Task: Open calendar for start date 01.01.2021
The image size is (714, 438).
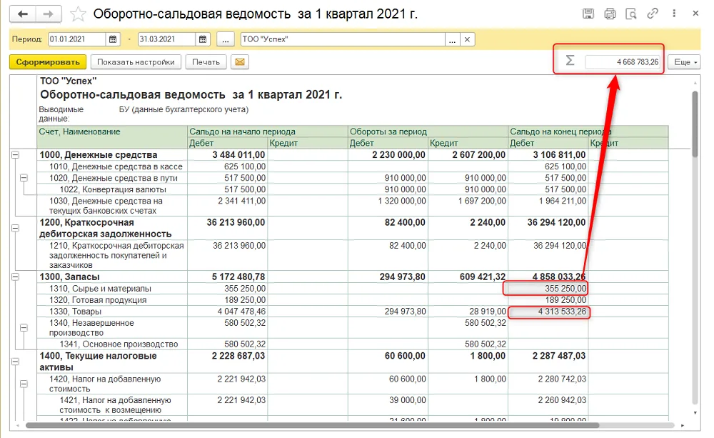Action: (x=113, y=39)
